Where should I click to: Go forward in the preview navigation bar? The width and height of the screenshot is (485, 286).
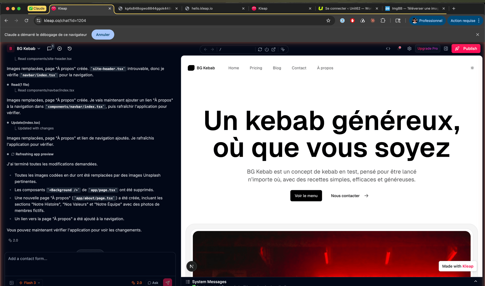coord(212,49)
